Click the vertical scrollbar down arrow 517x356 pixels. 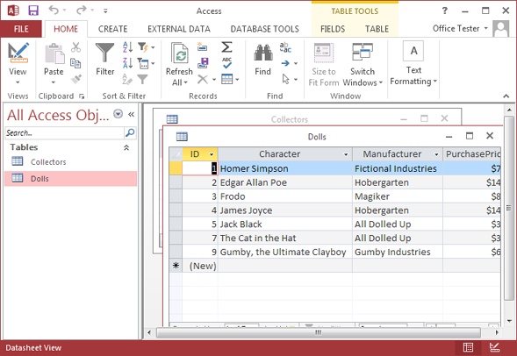click(x=509, y=321)
